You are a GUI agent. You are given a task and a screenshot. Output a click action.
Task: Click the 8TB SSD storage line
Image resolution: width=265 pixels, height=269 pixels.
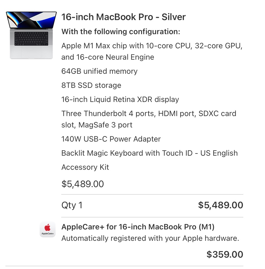(91, 85)
